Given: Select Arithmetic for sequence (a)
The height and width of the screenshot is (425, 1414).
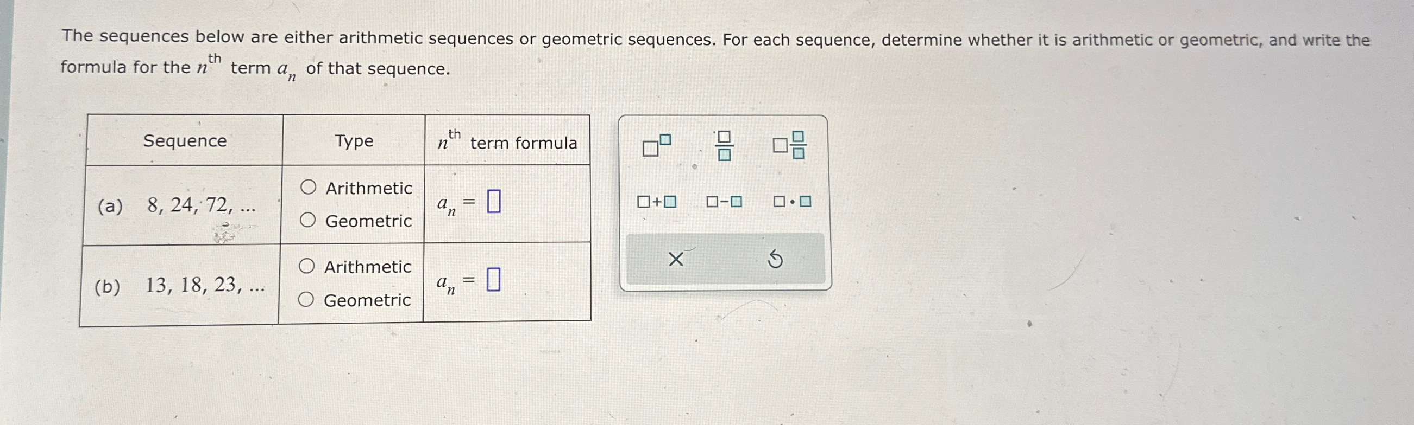Looking at the screenshot, I should [x=309, y=188].
